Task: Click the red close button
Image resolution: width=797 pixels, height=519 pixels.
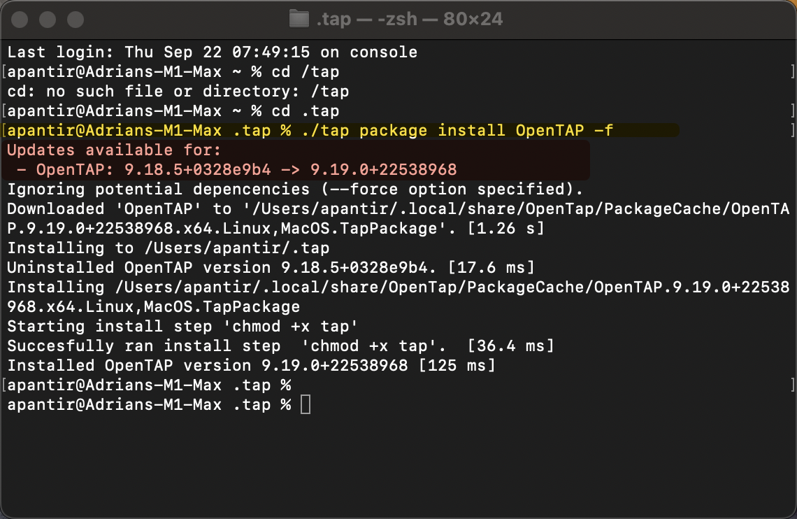Action: [x=20, y=19]
